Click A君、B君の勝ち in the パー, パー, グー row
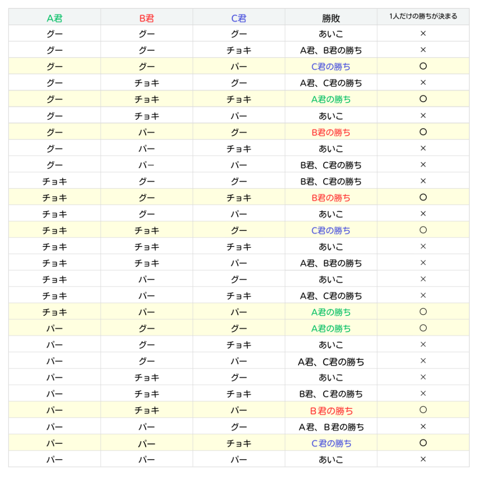This screenshot has height=477, width=477. point(331,427)
